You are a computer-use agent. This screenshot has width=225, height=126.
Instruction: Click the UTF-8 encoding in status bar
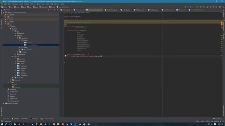[x=207, y=121]
